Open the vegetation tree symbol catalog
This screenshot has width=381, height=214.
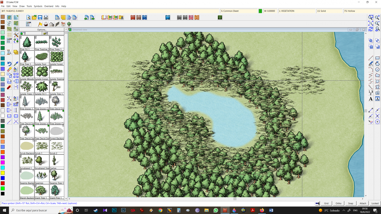click(x=69, y=24)
